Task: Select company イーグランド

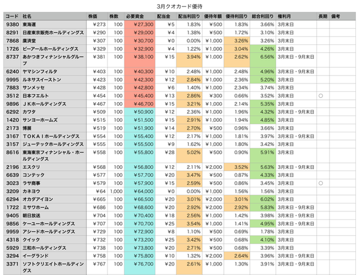Action: (35, 256)
